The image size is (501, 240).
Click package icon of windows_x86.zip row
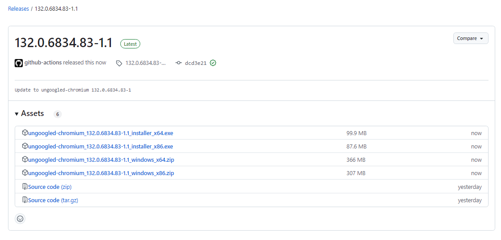(24, 173)
